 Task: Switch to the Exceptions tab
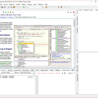[26, 70]
